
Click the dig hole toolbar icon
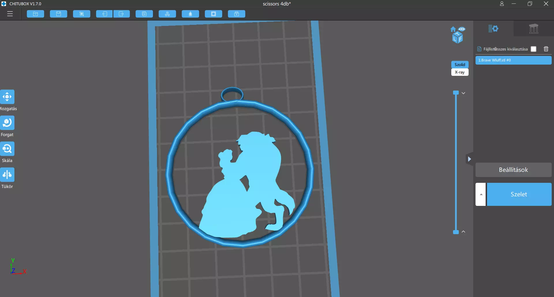point(214,14)
